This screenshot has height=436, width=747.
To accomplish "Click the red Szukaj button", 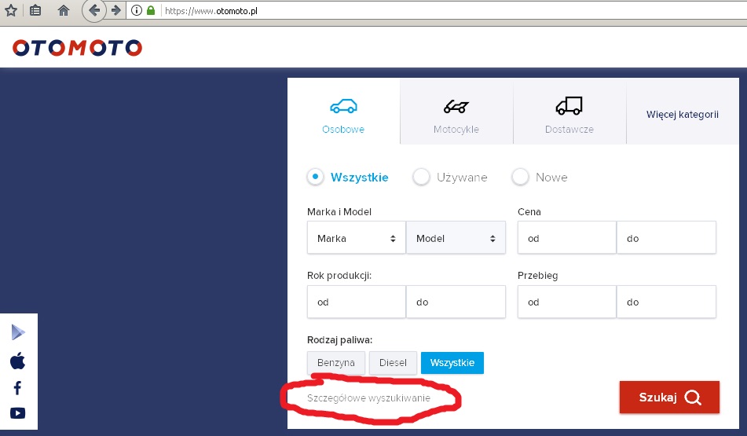I will click(669, 397).
